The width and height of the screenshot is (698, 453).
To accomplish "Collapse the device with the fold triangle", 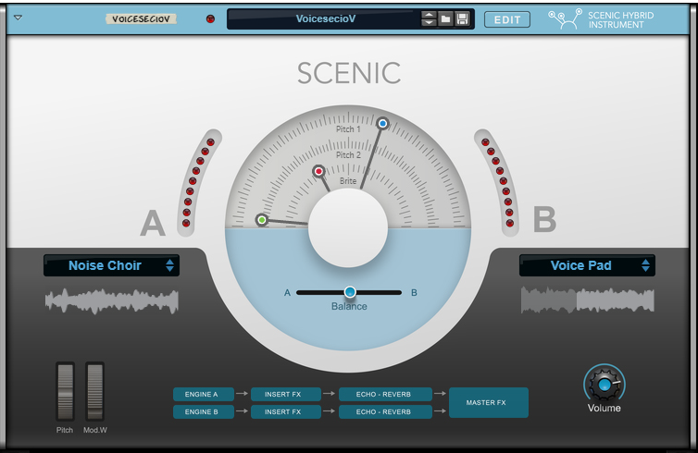I will [18, 18].
